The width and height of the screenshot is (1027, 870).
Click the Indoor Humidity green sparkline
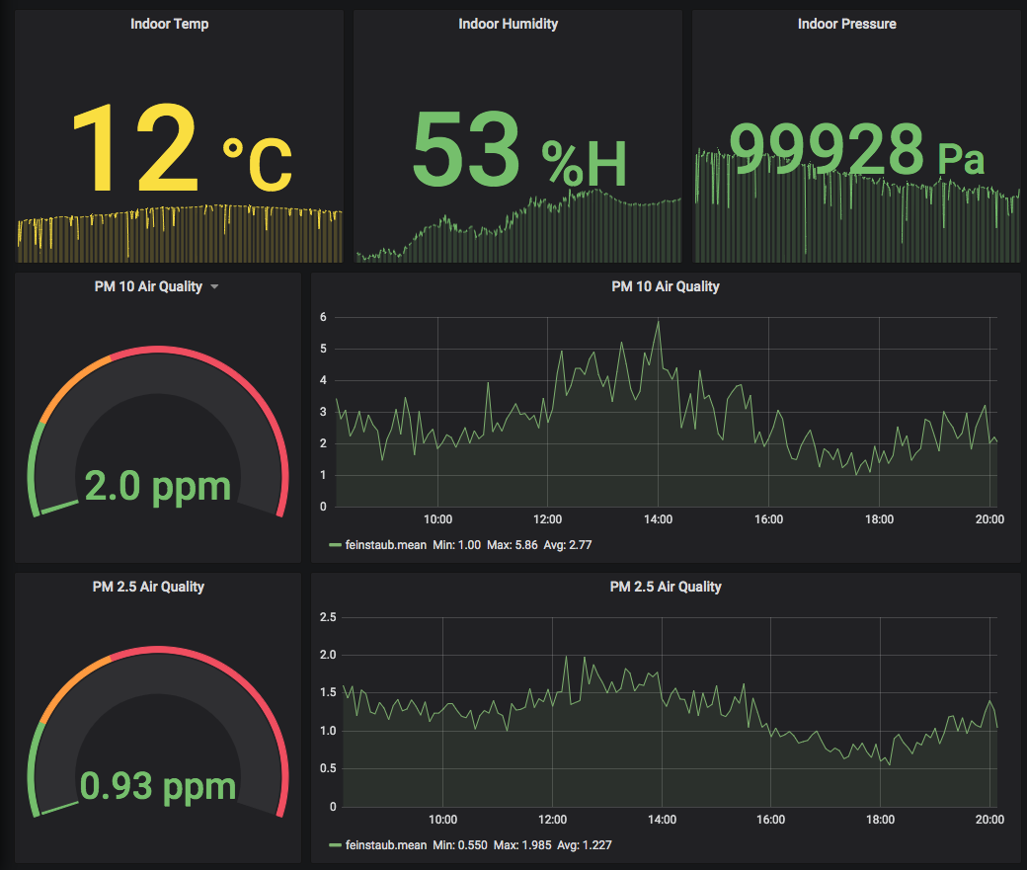point(518,226)
